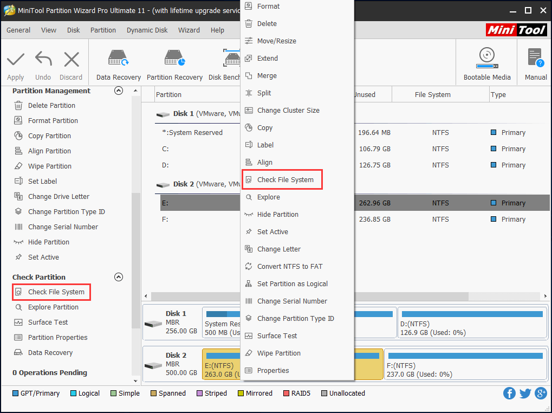The image size is (552, 413).
Task: Click the File System column header
Action: [440, 94]
